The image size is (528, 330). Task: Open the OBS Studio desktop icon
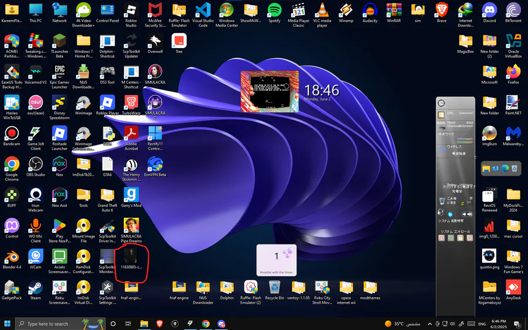pos(36,167)
